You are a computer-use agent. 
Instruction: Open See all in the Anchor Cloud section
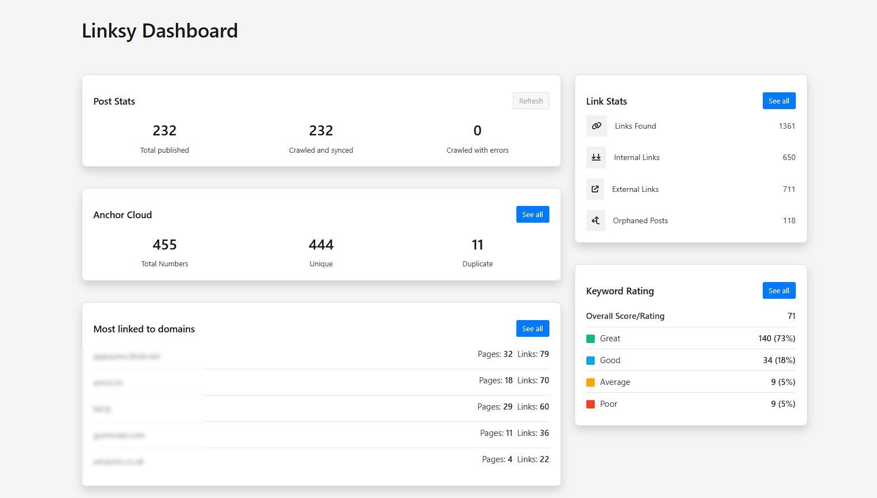click(533, 214)
